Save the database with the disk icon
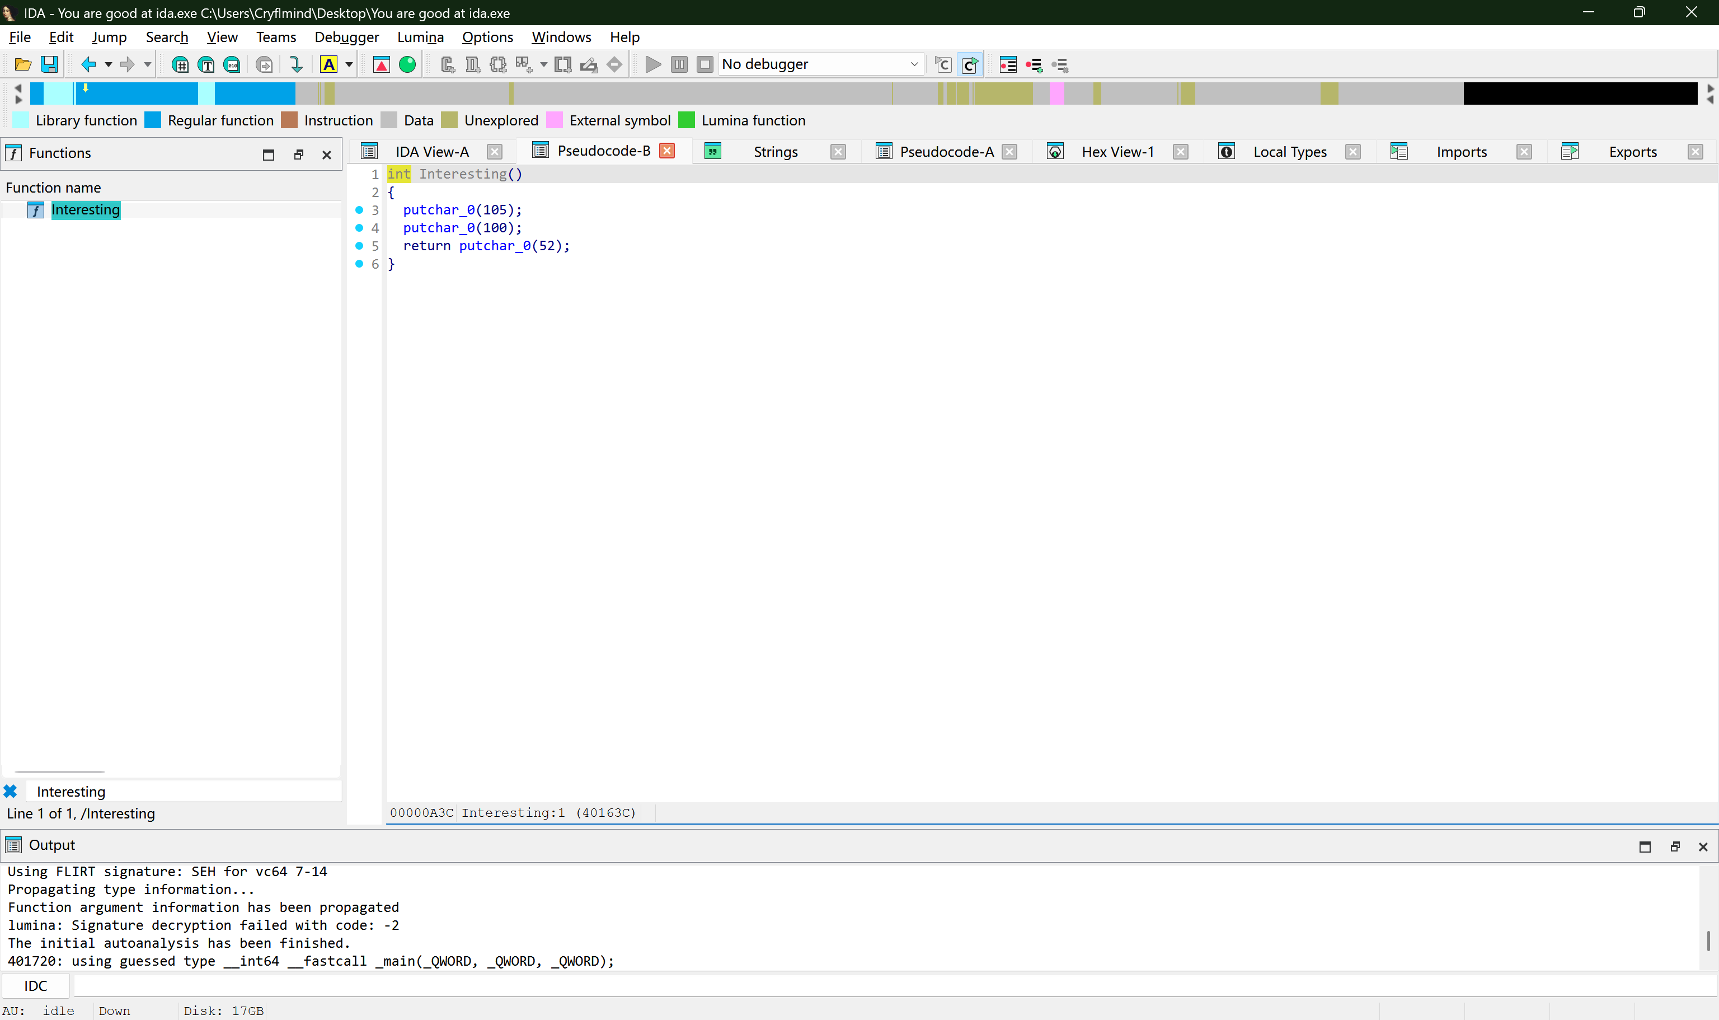 (x=49, y=64)
